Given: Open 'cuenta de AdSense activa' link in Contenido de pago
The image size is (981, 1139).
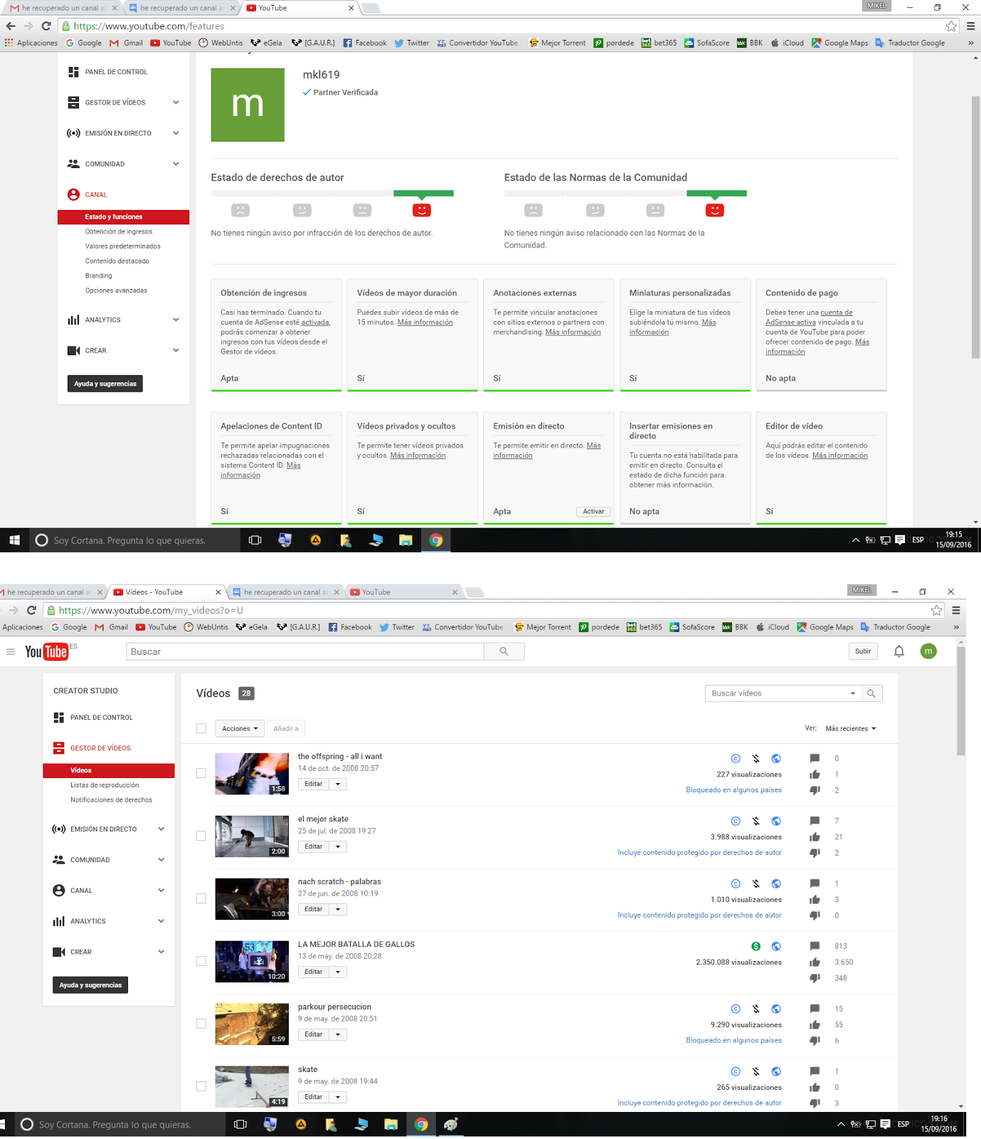Looking at the screenshot, I should (809, 317).
